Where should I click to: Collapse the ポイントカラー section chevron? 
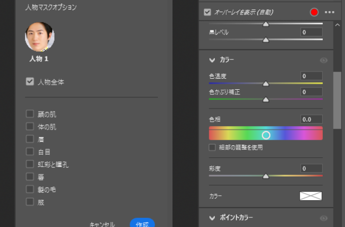tap(212, 218)
